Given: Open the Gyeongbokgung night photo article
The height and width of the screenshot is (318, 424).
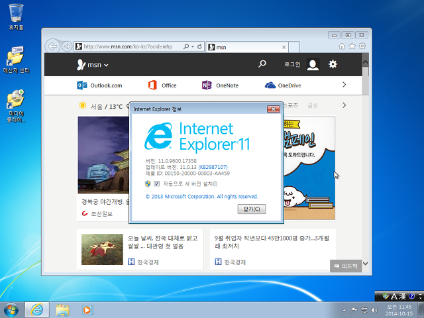Looking at the screenshot, I should point(103,155).
